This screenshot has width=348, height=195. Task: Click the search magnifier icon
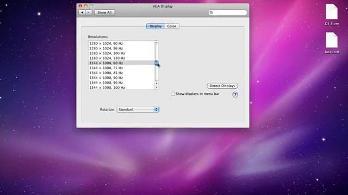(212, 12)
